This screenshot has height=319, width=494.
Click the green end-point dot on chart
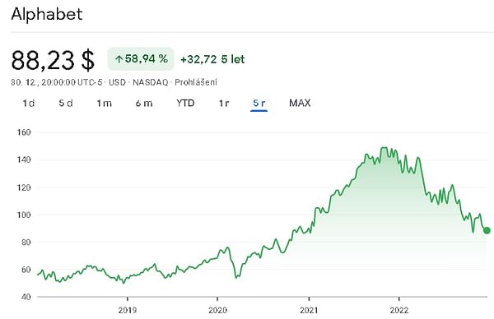pyautogui.click(x=487, y=230)
